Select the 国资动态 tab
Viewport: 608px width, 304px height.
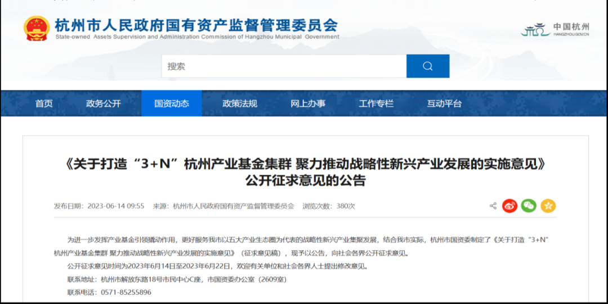click(172, 103)
